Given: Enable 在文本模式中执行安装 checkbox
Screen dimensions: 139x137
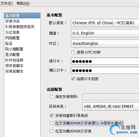Looking at the screenshot, I should point(52,123).
